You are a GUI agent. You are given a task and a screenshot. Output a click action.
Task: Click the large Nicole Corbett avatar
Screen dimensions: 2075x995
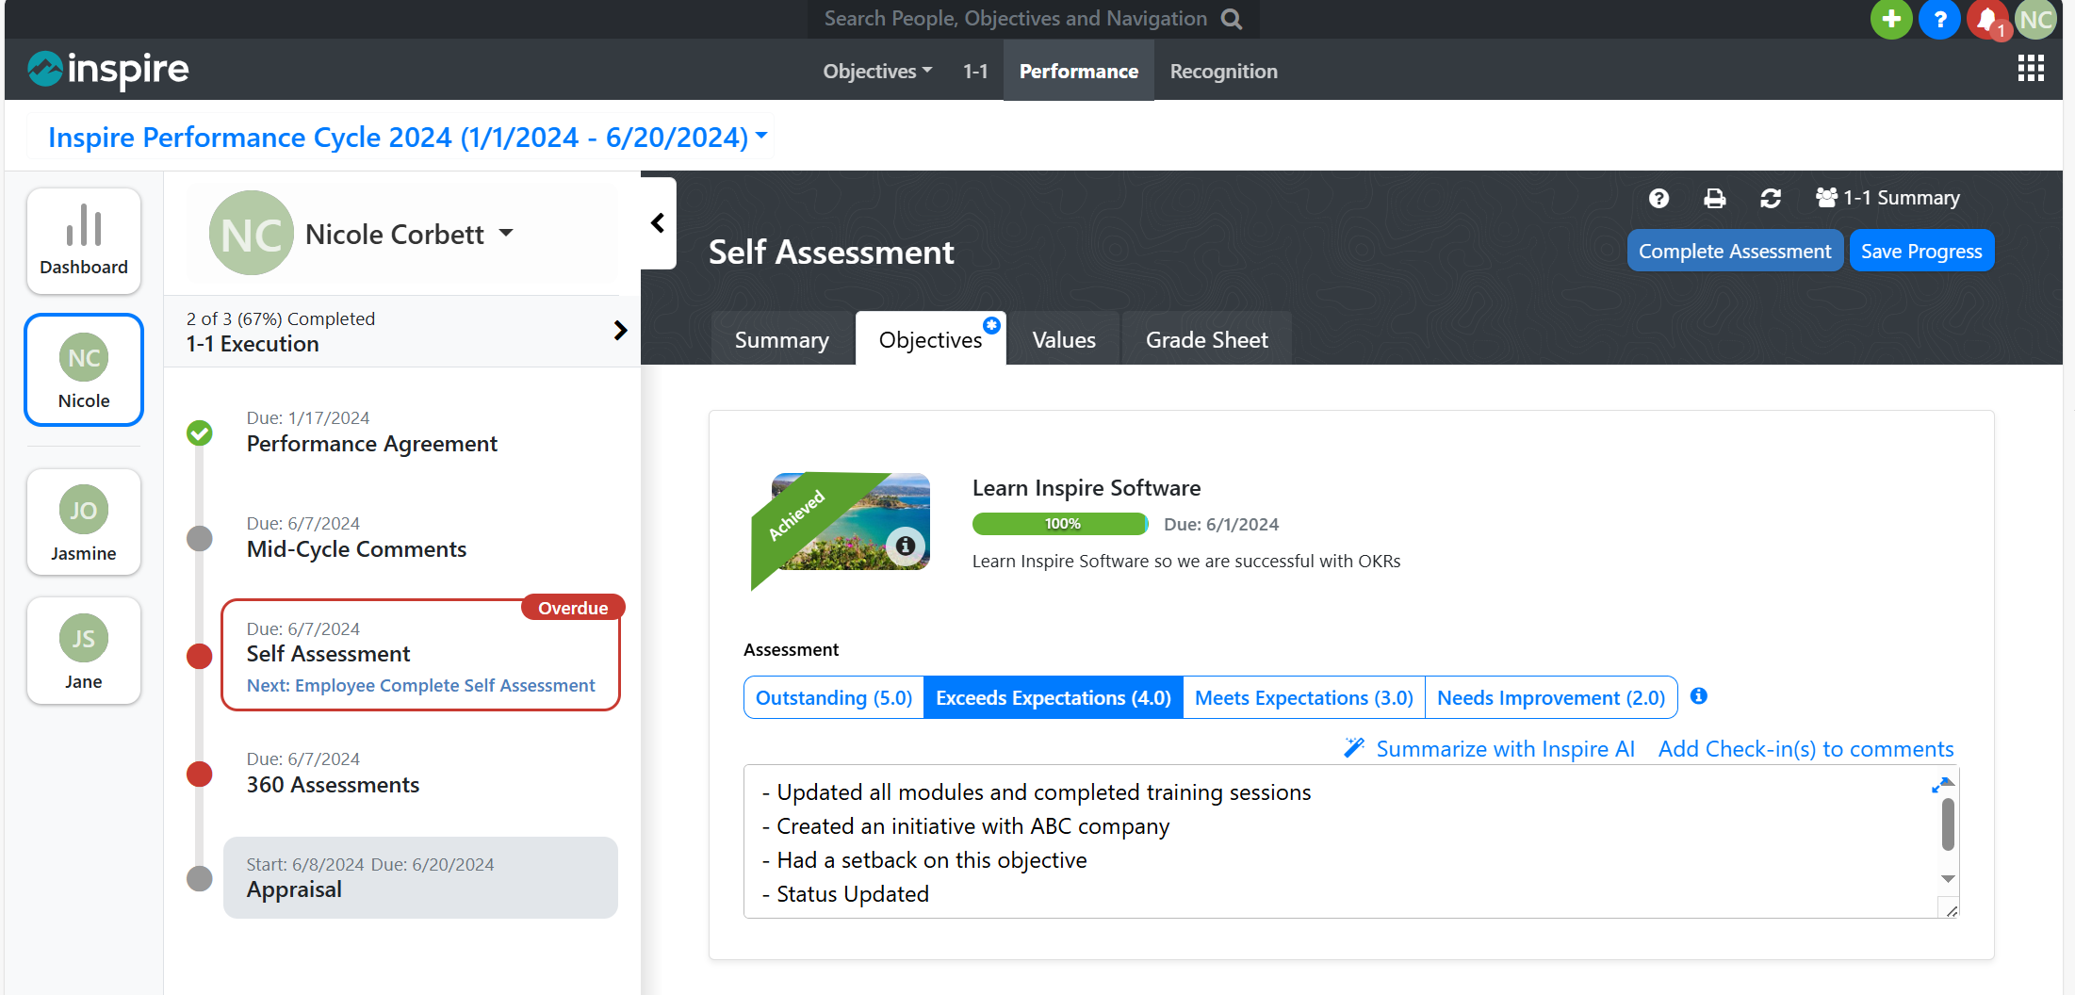(x=251, y=234)
